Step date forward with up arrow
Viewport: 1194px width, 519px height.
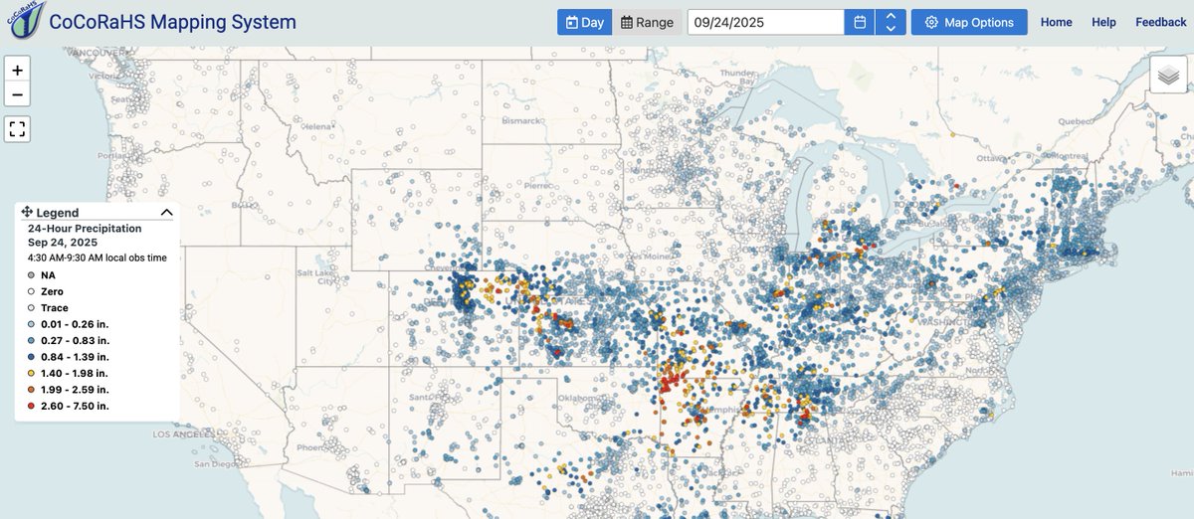(x=891, y=16)
